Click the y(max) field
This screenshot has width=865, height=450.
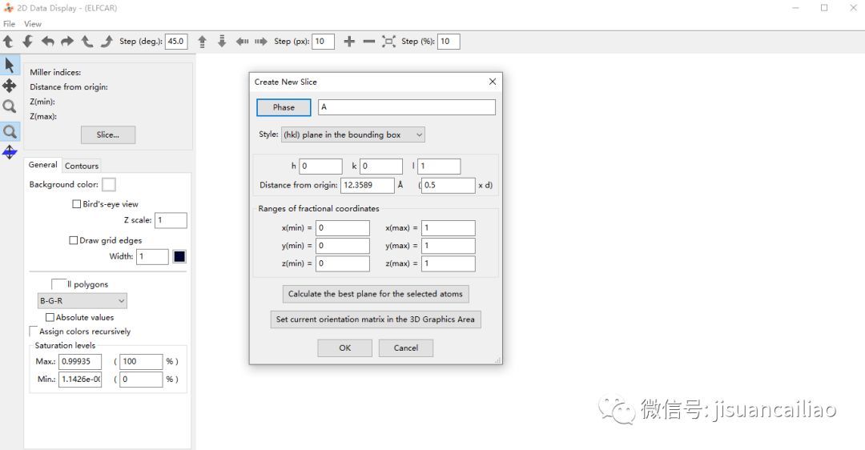pos(449,245)
